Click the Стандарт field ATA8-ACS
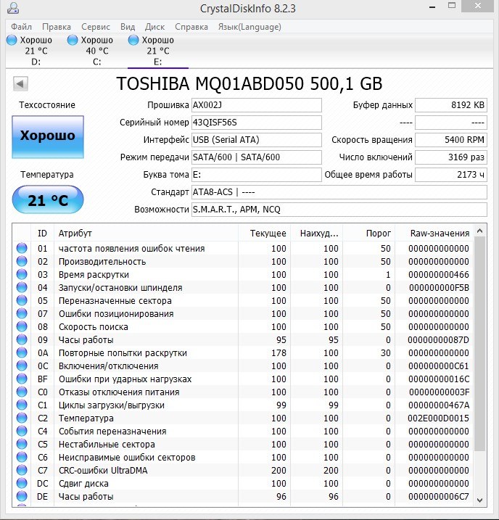The image size is (499, 520). click(x=339, y=192)
